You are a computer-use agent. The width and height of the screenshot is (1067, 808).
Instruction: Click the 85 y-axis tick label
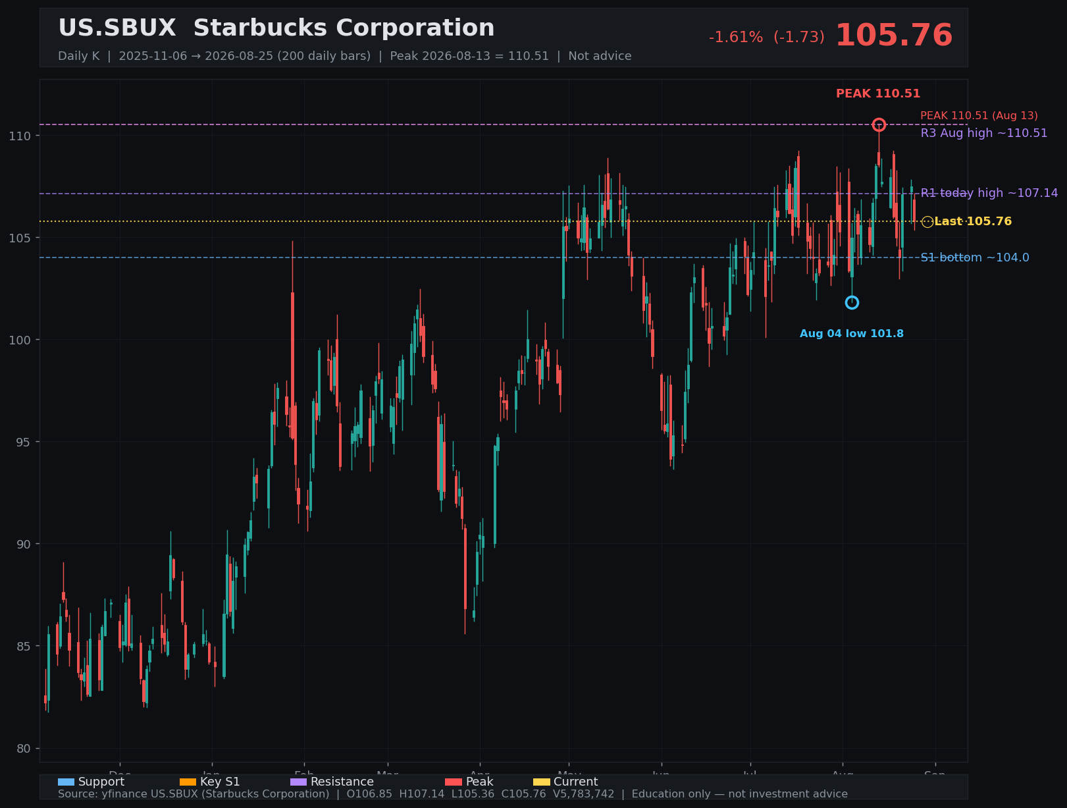tap(24, 646)
